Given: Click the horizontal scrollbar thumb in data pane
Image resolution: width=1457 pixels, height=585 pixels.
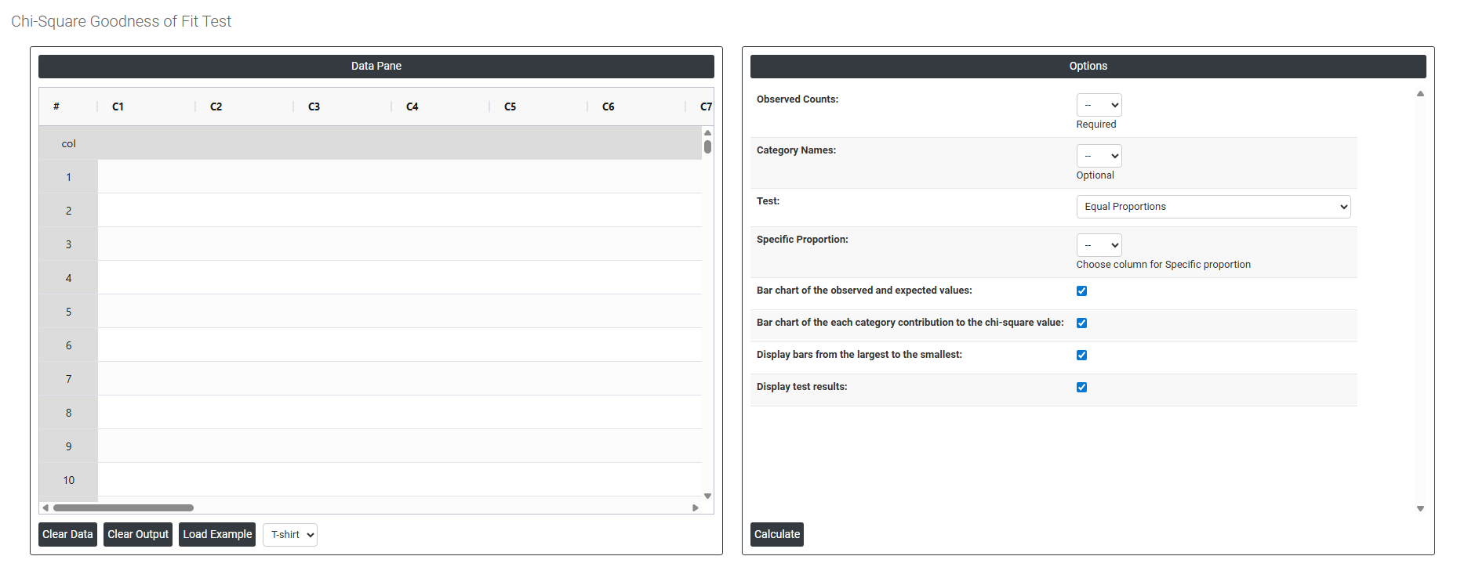Looking at the screenshot, I should [123, 507].
